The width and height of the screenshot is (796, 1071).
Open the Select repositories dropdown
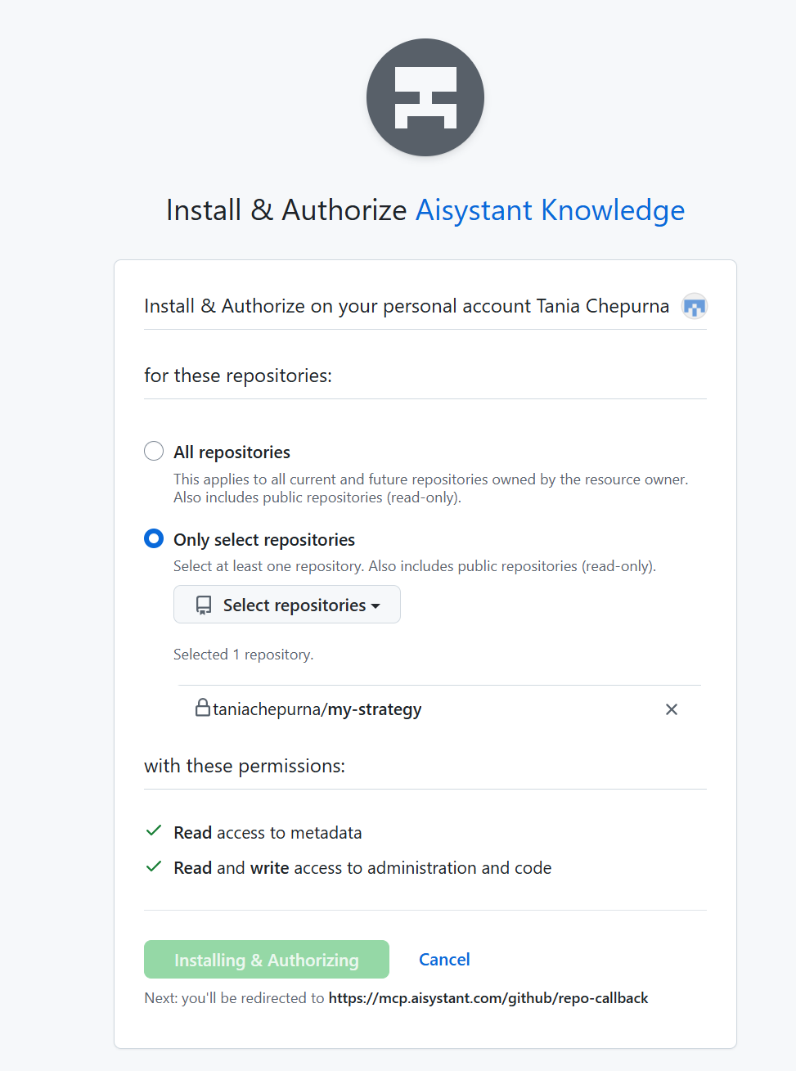(x=287, y=605)
